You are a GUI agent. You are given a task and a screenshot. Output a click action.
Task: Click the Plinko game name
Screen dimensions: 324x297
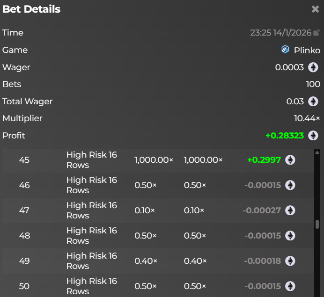[307, 51]
